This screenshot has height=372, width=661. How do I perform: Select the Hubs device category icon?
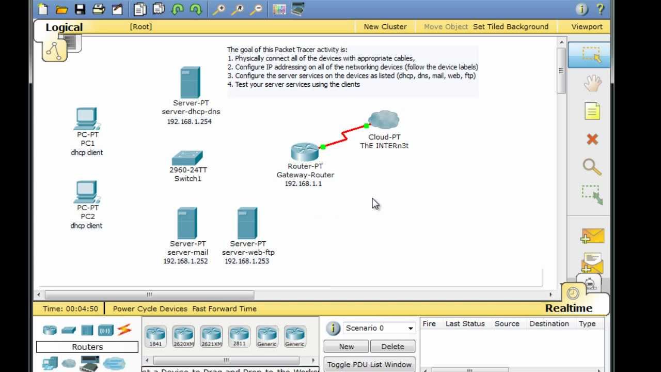[87, 330]
